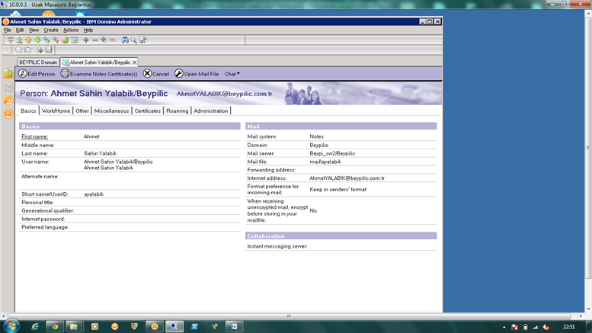The width and height of the screenshot is (592, 333).
Task: Click the remote desktop horizontal scrollbar
Action: coord(289,316)
